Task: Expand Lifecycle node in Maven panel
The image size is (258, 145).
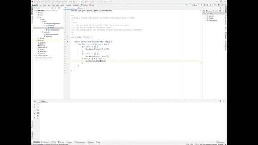Action: tap(206, 16)
